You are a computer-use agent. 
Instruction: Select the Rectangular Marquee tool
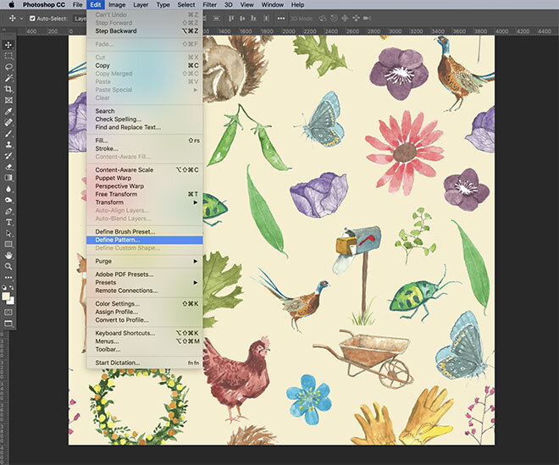(x=8, y=56)
